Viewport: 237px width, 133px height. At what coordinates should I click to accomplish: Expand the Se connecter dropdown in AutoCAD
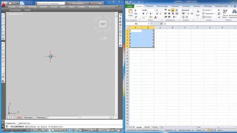coord(86,3)
